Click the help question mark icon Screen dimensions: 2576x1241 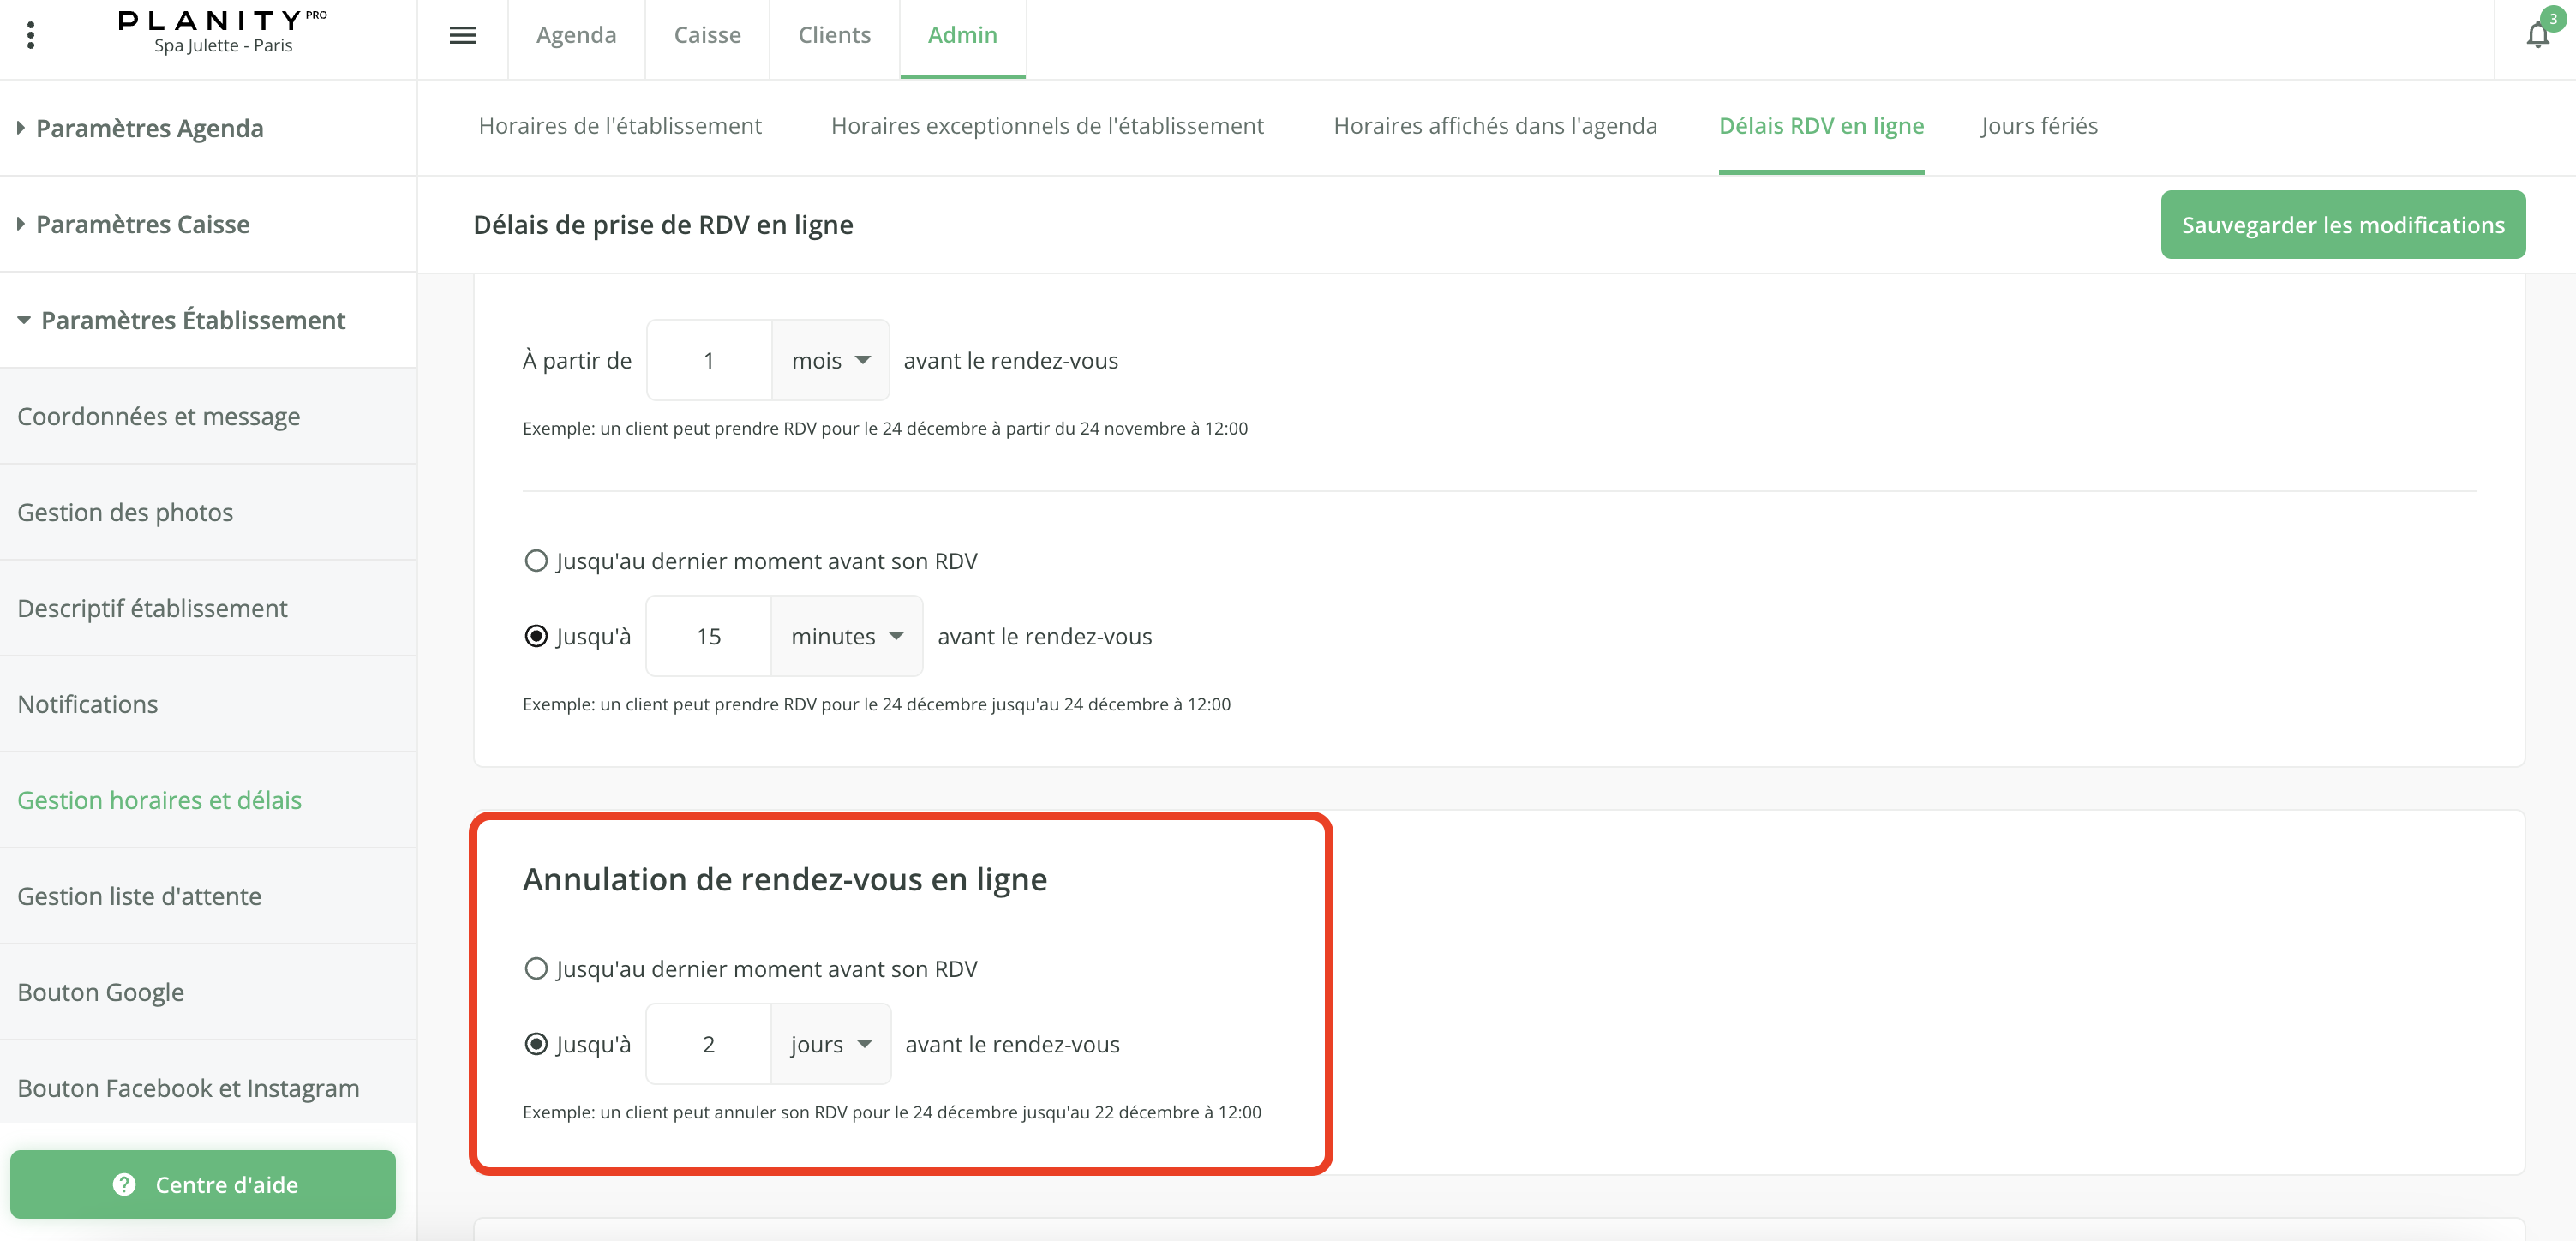[x=124, y=1184]
